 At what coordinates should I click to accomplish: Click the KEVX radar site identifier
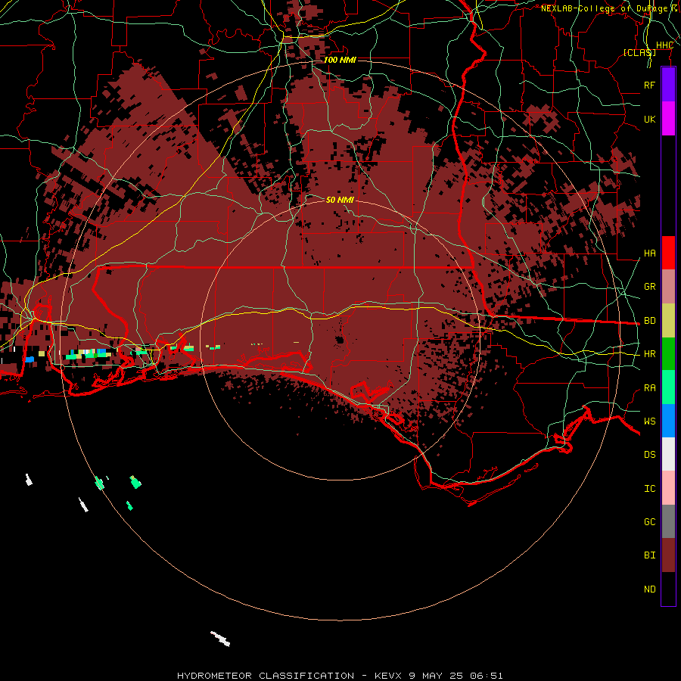pos(387,676)
